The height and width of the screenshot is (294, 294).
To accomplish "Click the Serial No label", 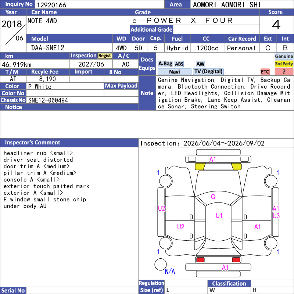I will click(x=13, y=290).
